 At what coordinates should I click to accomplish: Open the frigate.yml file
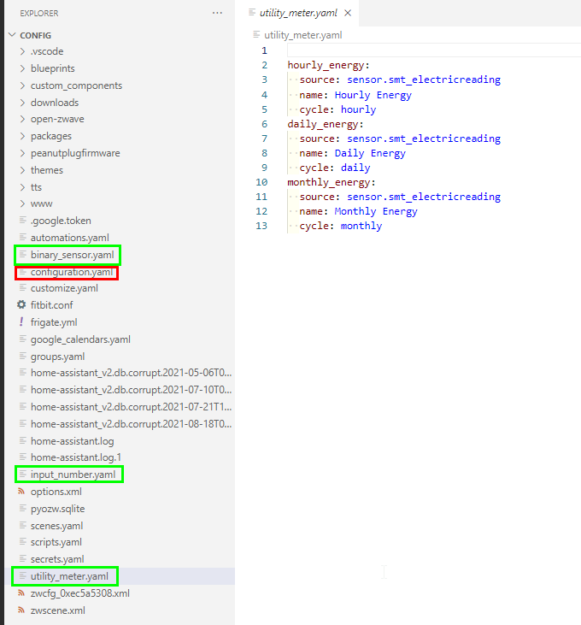(54, 322)
